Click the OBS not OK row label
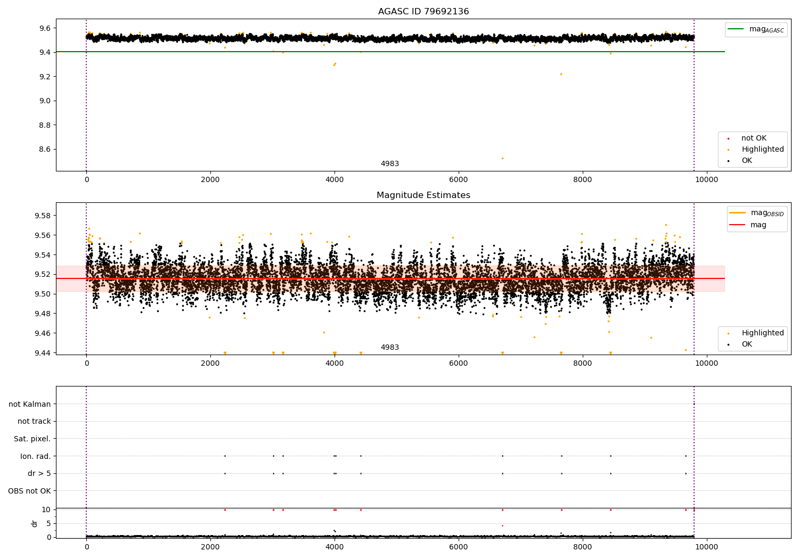The height and width of the screenshot is (559, 799). tap(30, 491)
